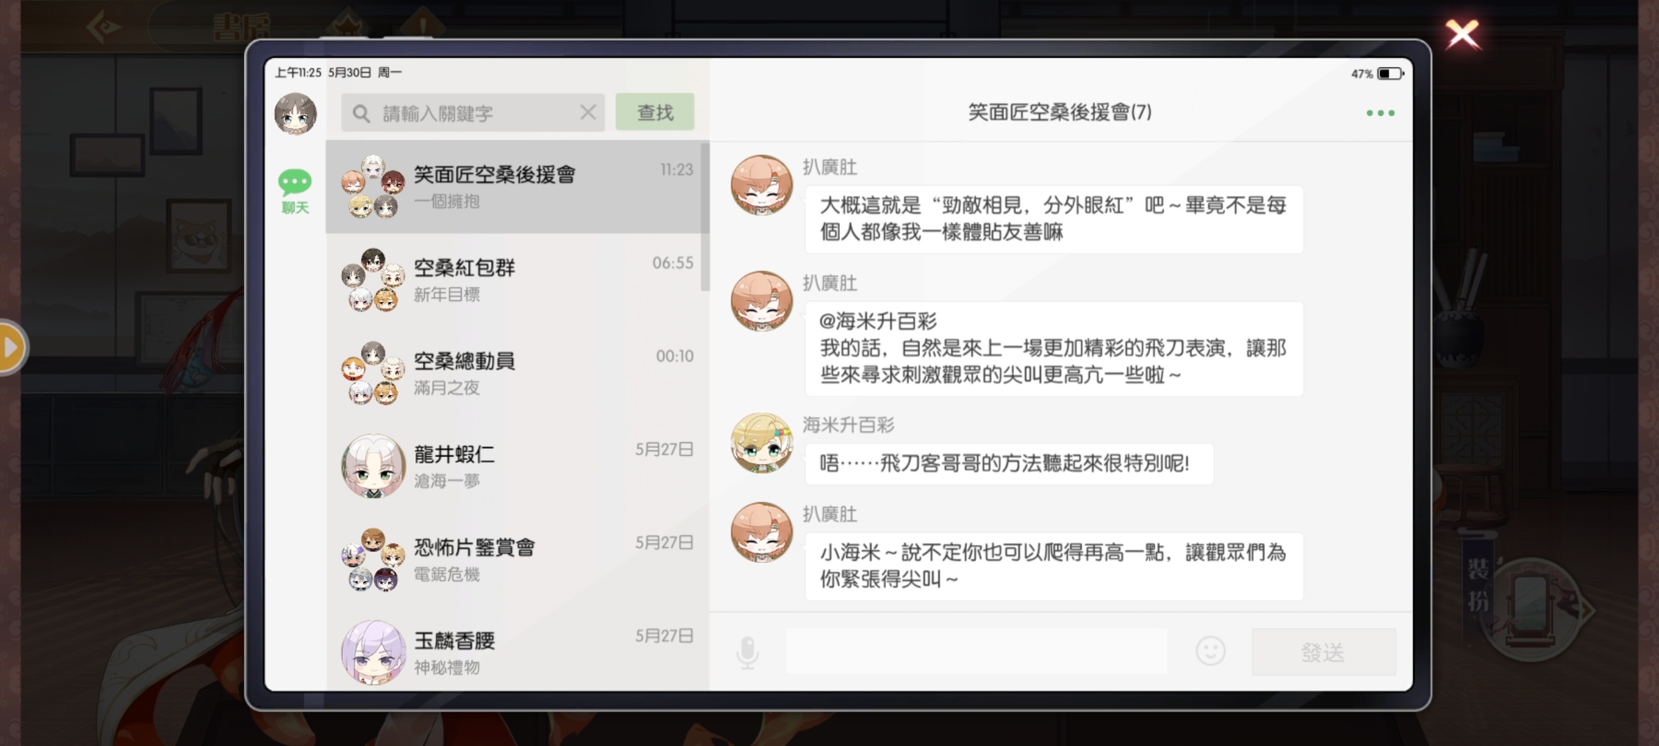
Task: Click the 11:23 timestamp on the top chat
Action: (676, 170)
